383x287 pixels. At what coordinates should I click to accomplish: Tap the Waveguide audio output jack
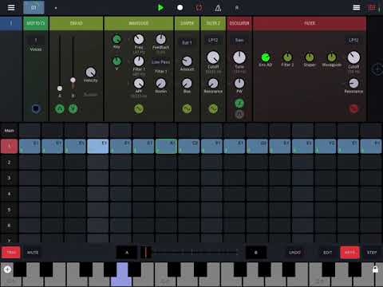point(139,108)
